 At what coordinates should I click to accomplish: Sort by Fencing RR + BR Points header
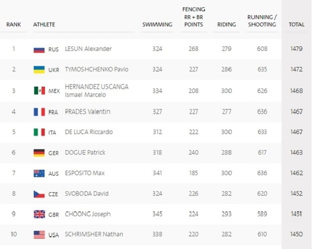[194, 17]
